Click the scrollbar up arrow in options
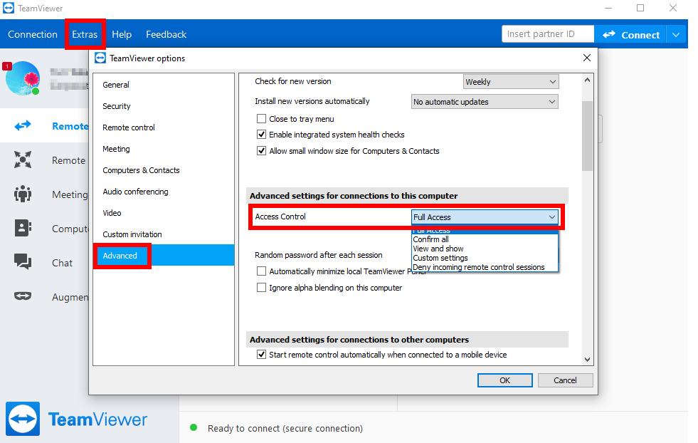The width and height of the screenshot is (698, 443). coord(587,80)
